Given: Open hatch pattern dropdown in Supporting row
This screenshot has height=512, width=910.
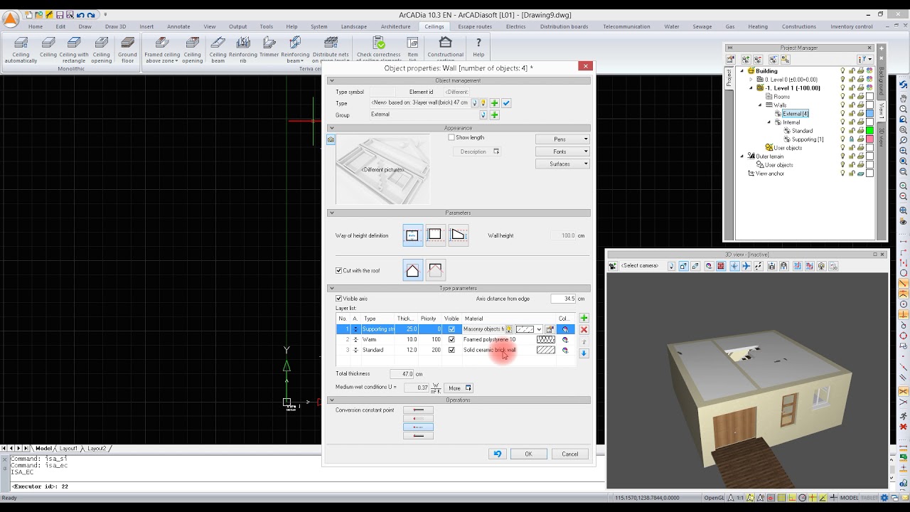Looking at the screenshot, I should point(539,329).
